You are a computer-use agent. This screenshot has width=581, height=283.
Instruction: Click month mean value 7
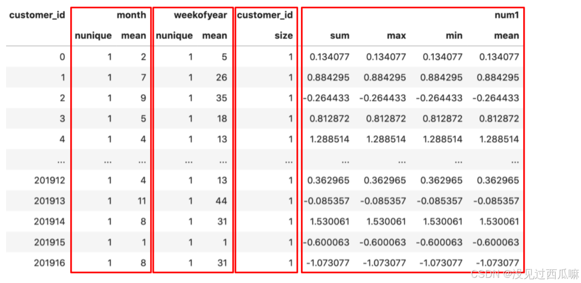click(143, 78)
